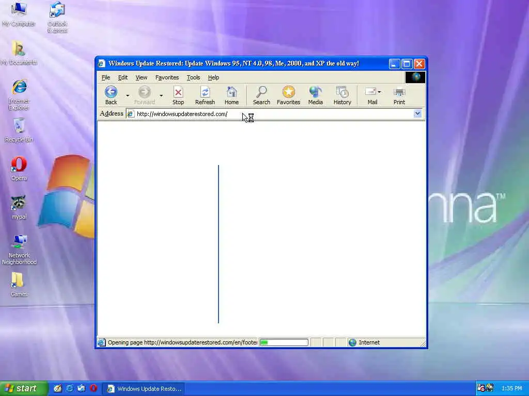Launch Outlook Express from Quick Launch
The width and height of the screenshot is (529, 396).
click(81, 388)
